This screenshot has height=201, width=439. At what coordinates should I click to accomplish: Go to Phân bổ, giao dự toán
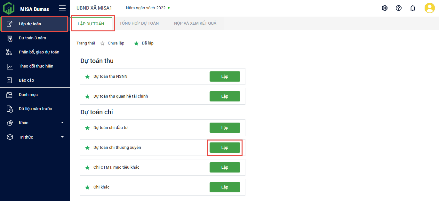[39, 52]
